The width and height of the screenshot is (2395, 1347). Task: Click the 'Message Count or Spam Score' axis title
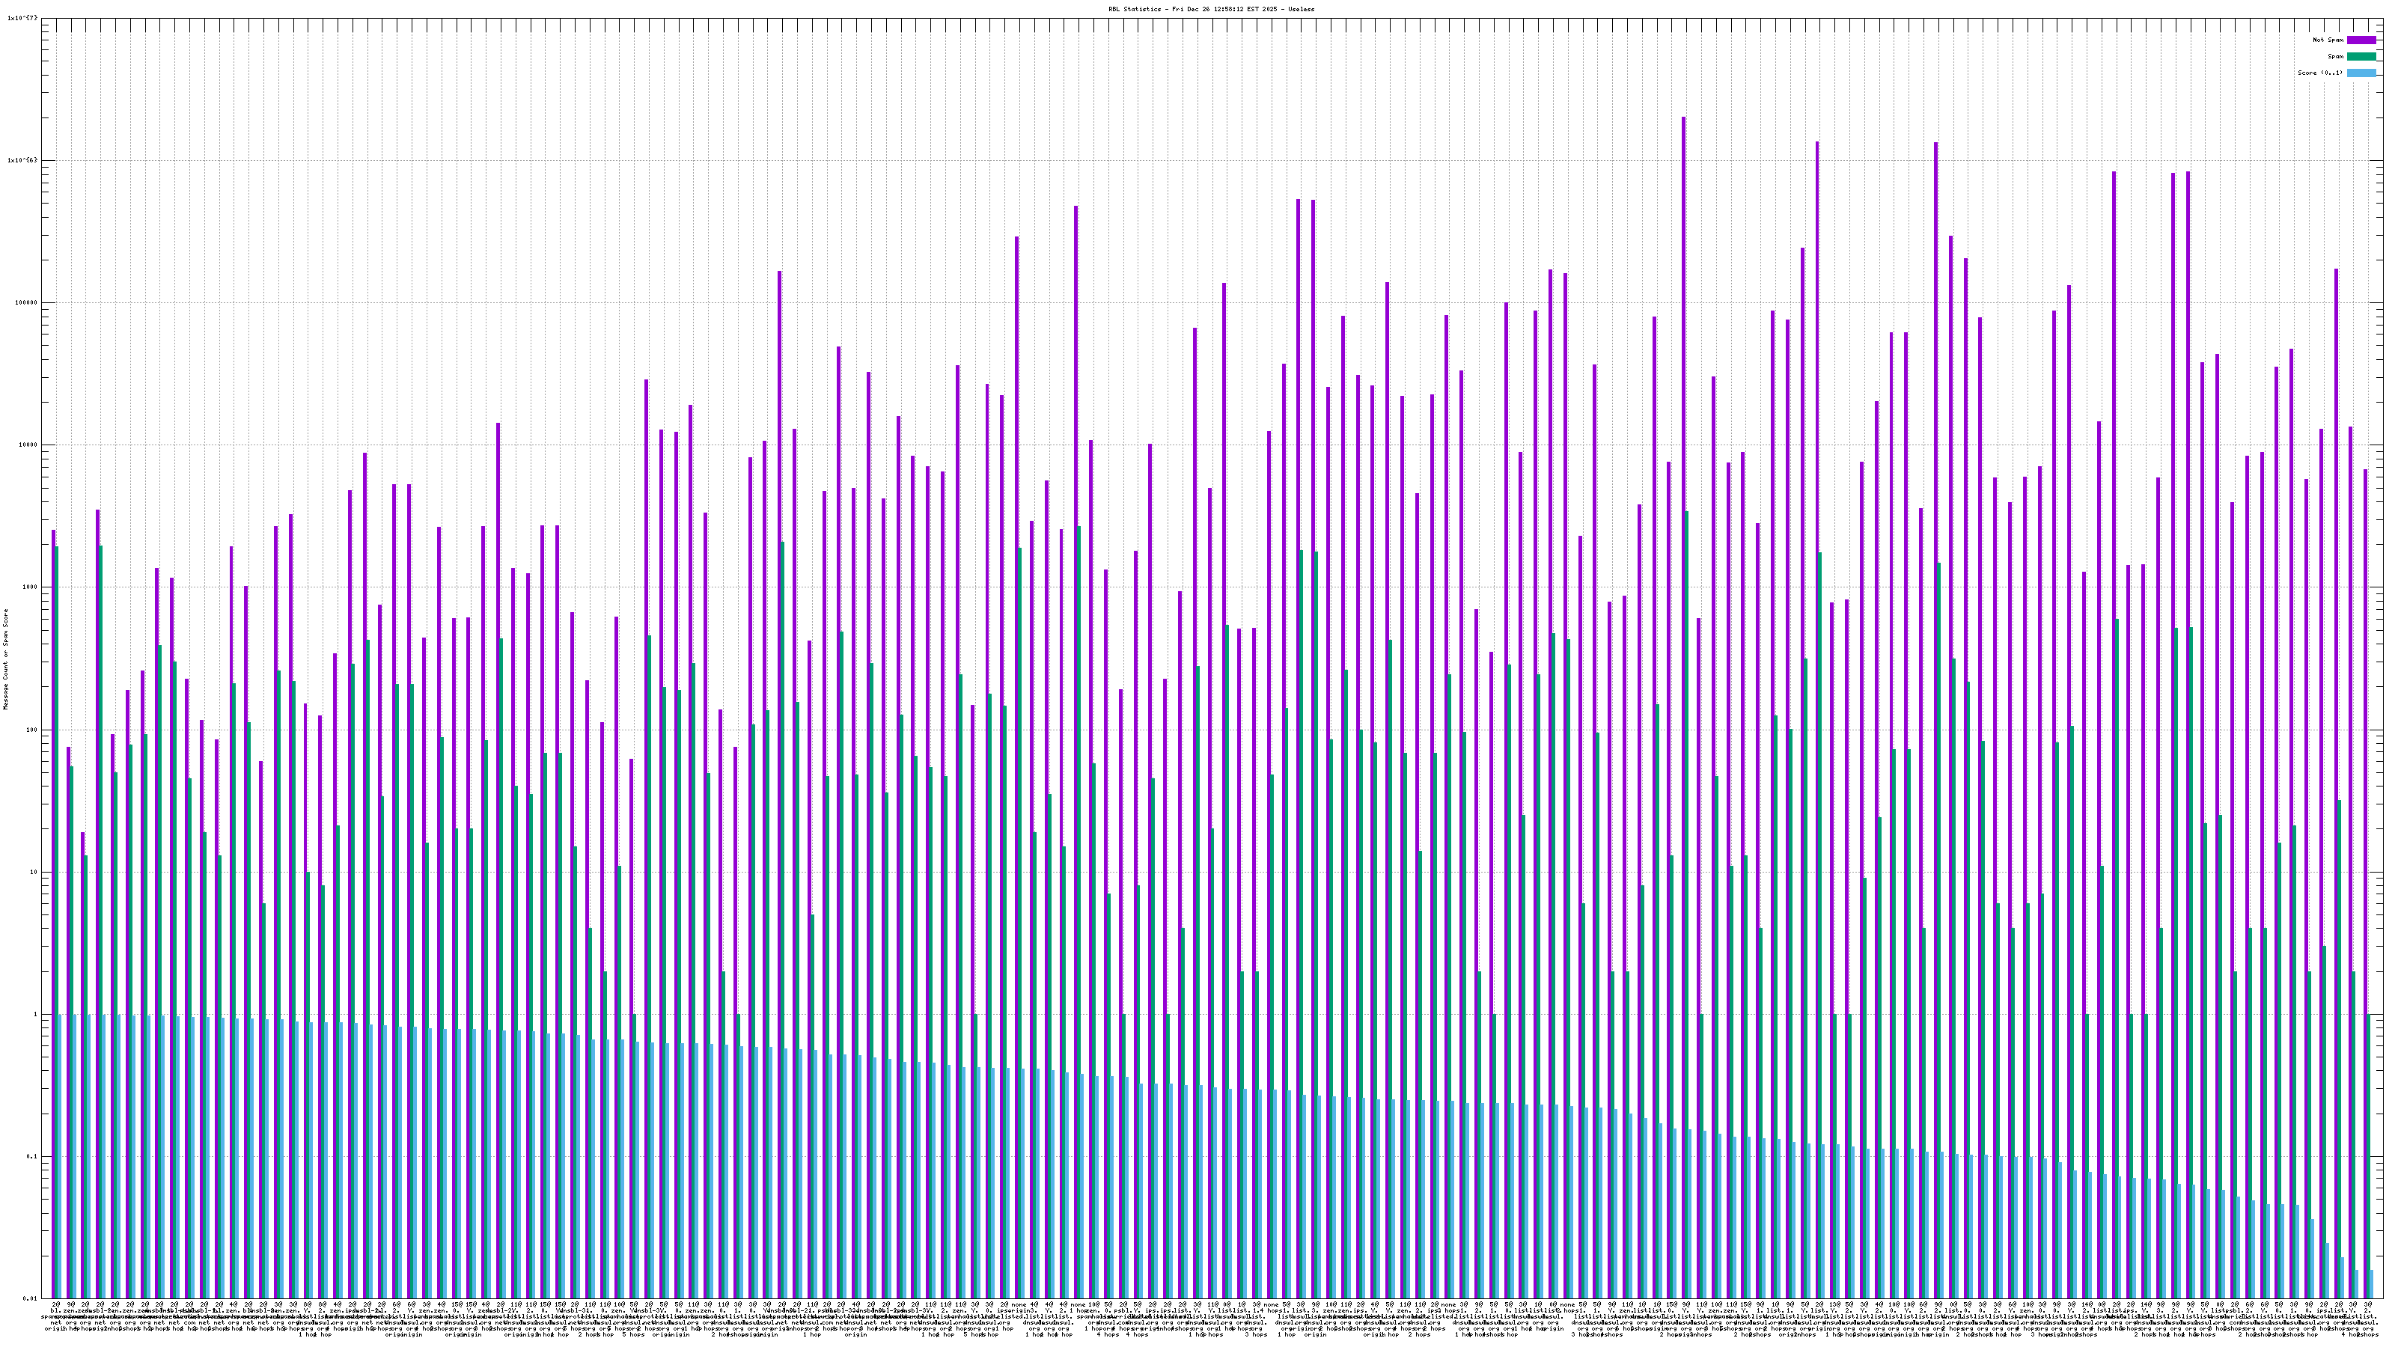(x=5, y=659)
